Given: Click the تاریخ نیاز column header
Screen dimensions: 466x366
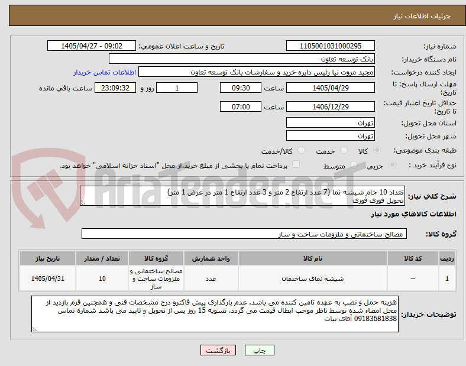Looking at the screenshot, I should pyautogui.click(x=47, y=258).
